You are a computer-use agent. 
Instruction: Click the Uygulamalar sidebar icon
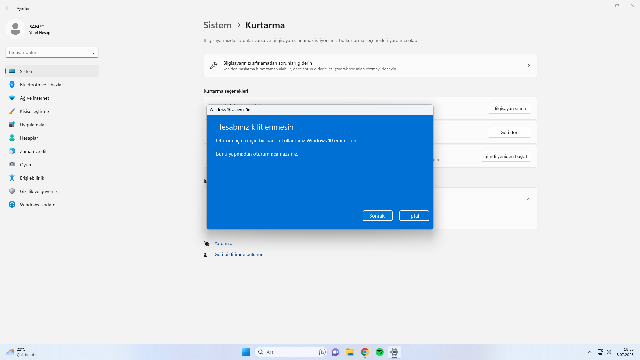(x=12, y=125)
